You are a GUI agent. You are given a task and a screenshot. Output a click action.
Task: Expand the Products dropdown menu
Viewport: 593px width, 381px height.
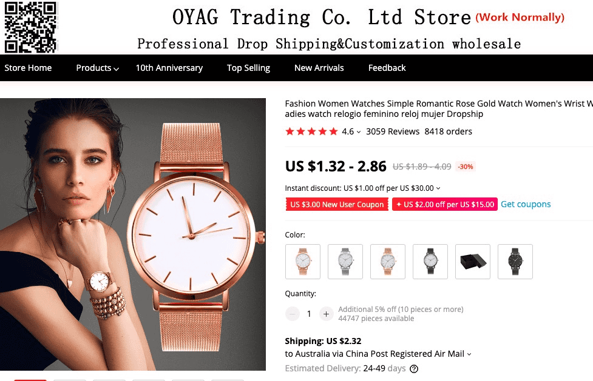tap(97, 68)
